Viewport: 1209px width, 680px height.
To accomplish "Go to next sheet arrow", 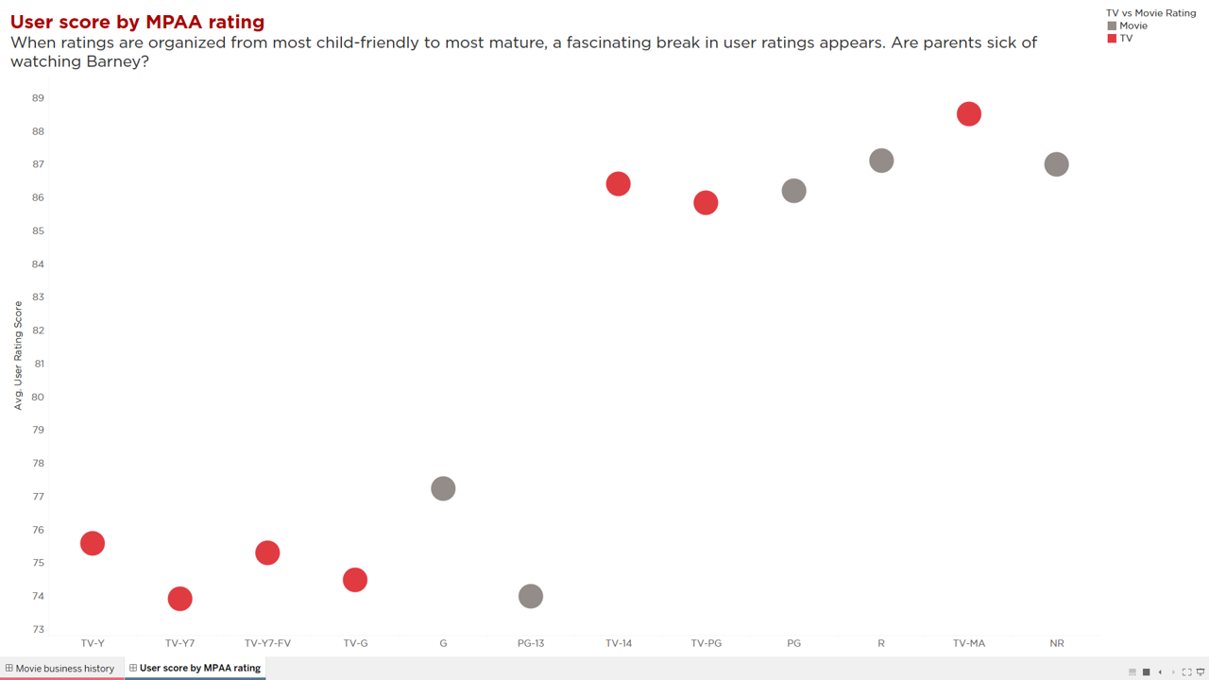I will coord(1173,672).
